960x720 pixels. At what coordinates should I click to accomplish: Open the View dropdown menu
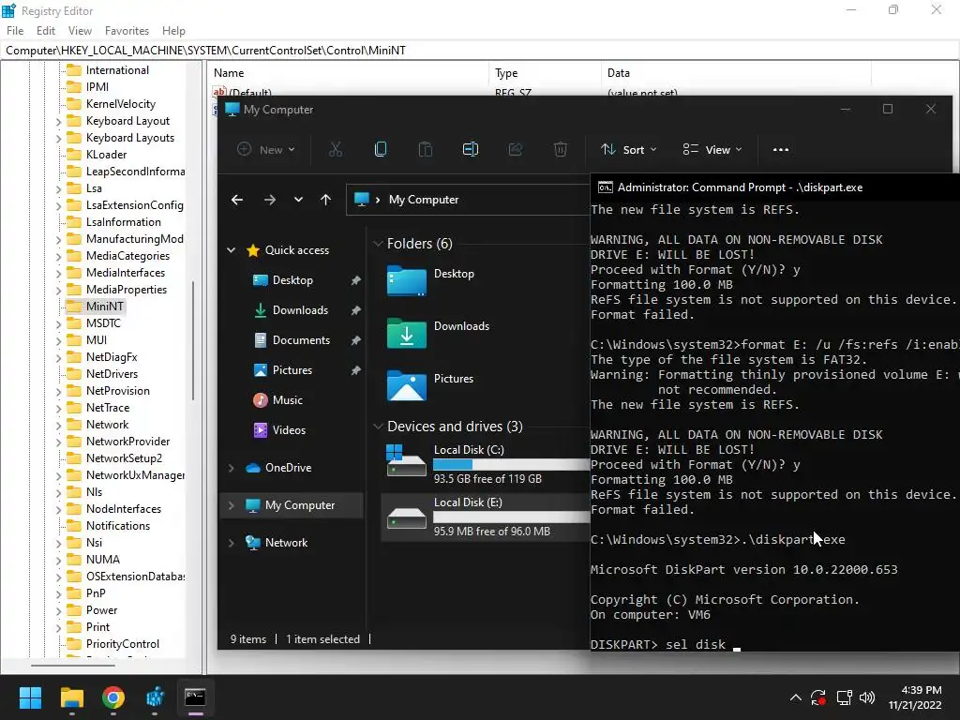click(x=712, y=149)
